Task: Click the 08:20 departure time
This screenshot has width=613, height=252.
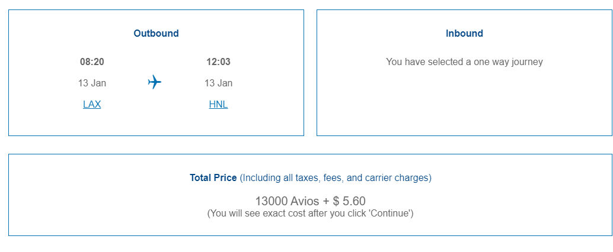Action: (x=92, y=62)
